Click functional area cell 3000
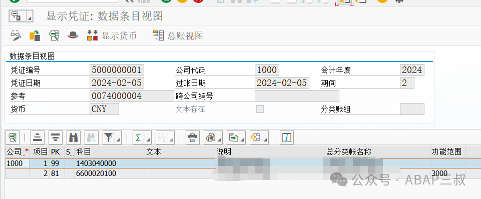Image resolution: width=481 pixels, height=199 pixels. (447, 173)
